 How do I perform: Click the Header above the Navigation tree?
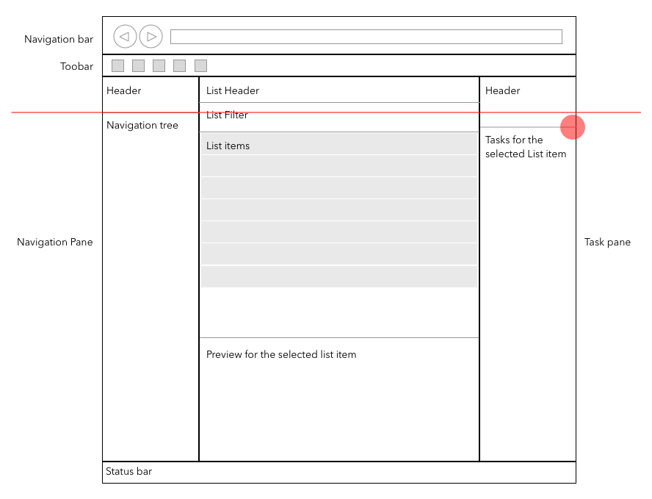[x=124, y=90]
